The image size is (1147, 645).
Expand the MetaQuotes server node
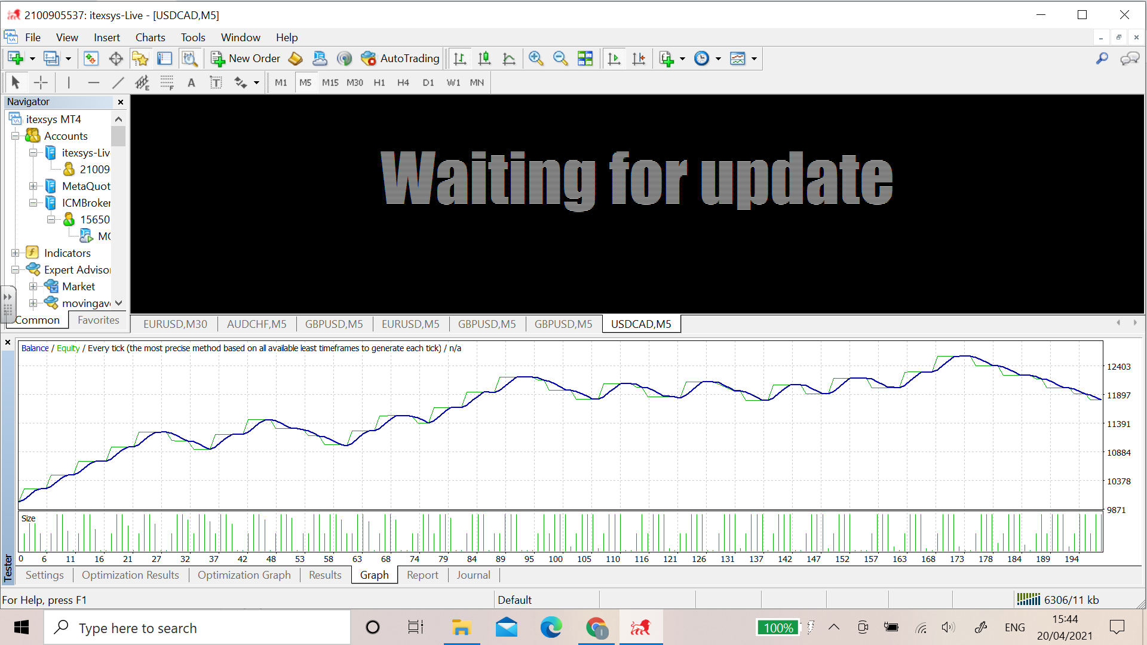click(x=33, y=186)
